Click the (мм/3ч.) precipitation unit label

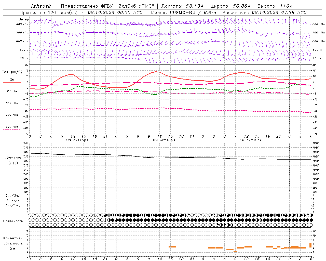(x=13, y=195)
